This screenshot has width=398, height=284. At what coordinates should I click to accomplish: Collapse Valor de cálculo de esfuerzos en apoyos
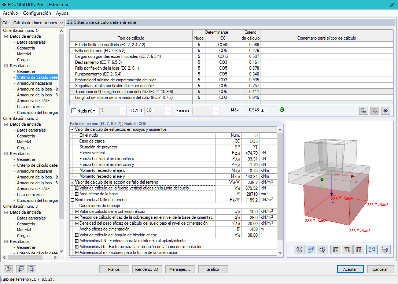(72, 129)
